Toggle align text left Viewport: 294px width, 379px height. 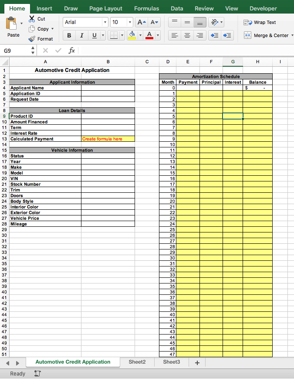[175, 35]
